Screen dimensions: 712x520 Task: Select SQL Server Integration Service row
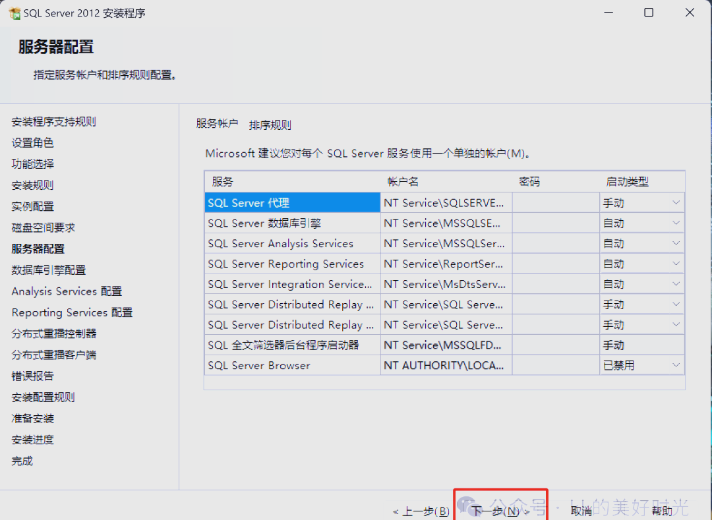tap(292, 284)
